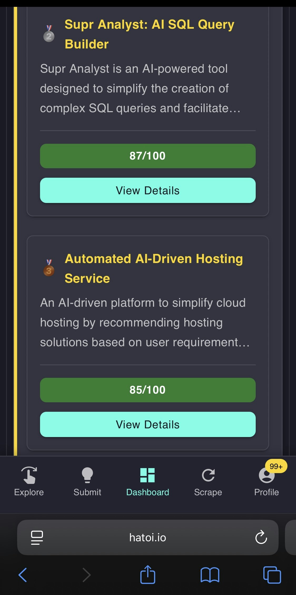Image resolution: width=296 pixels, height=595 pixels.
Task: Switch to the Profile tab label
Action: point(267,492)
